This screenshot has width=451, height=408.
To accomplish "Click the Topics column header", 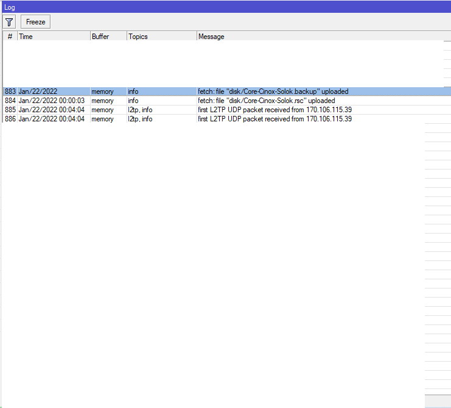I will click(x=162, y=37).
